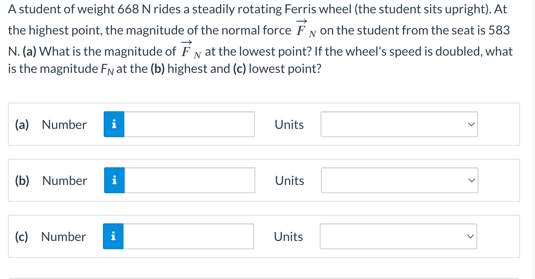Click the "(a) Number" label
Viewport: 535px width, 279px height.
pos(51,125)
